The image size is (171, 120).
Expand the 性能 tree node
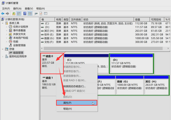coord(7,41)
